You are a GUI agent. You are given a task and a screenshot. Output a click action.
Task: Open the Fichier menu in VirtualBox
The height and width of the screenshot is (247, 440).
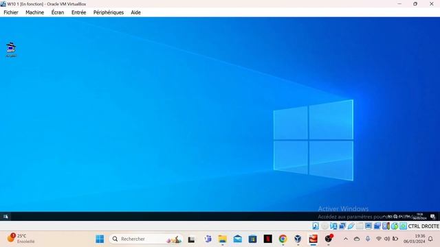click(11, 12)
